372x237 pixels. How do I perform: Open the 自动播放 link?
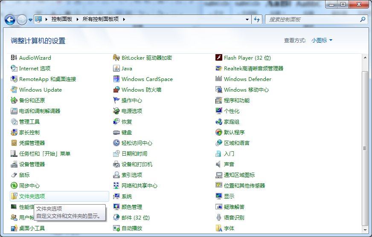coord(132,228)
